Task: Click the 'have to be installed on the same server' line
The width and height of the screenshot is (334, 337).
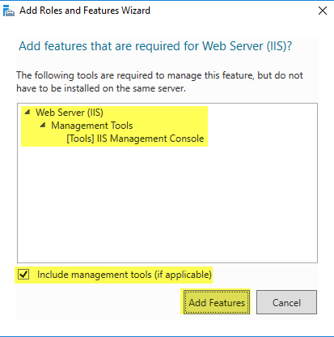Action: pyautogui.click(x=101, y=88)
